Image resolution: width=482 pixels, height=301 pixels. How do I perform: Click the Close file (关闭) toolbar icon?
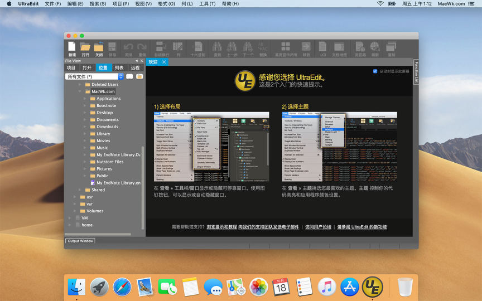click(99, 47)
